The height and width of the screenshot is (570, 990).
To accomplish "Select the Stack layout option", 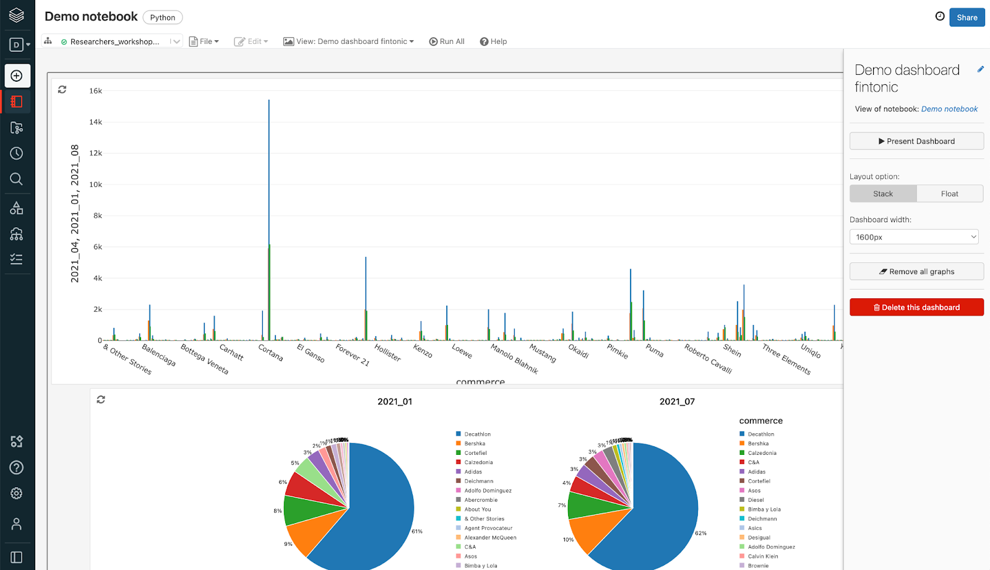I will pyautogui.click(x=883, y=194).
